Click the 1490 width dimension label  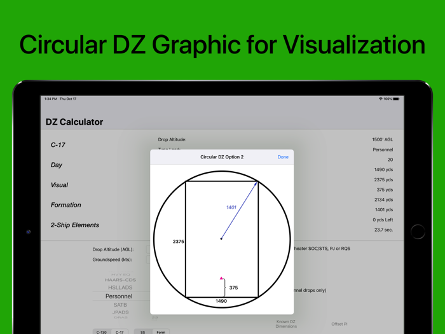coord(221,301)
